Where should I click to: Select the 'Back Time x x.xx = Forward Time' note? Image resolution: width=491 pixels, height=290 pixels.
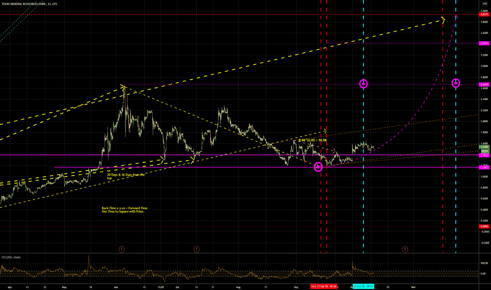(x=124, y=210)
